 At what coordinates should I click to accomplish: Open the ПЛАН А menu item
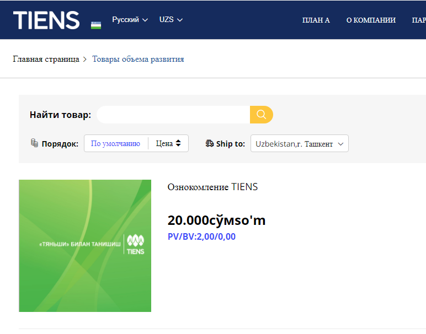316,20
